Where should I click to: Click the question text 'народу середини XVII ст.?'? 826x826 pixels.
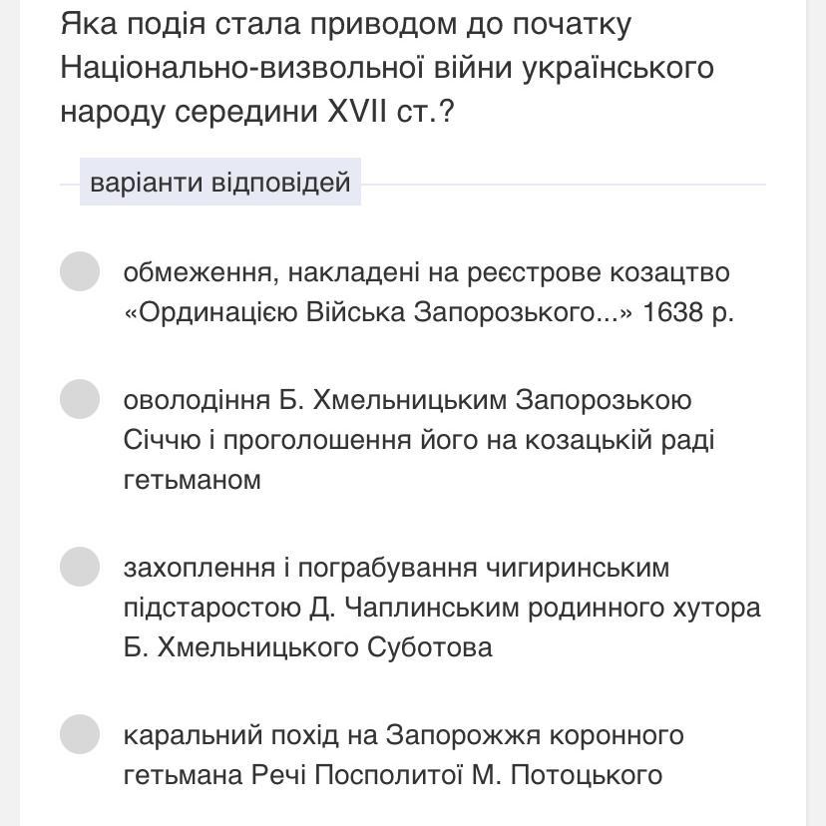[257, 112]
